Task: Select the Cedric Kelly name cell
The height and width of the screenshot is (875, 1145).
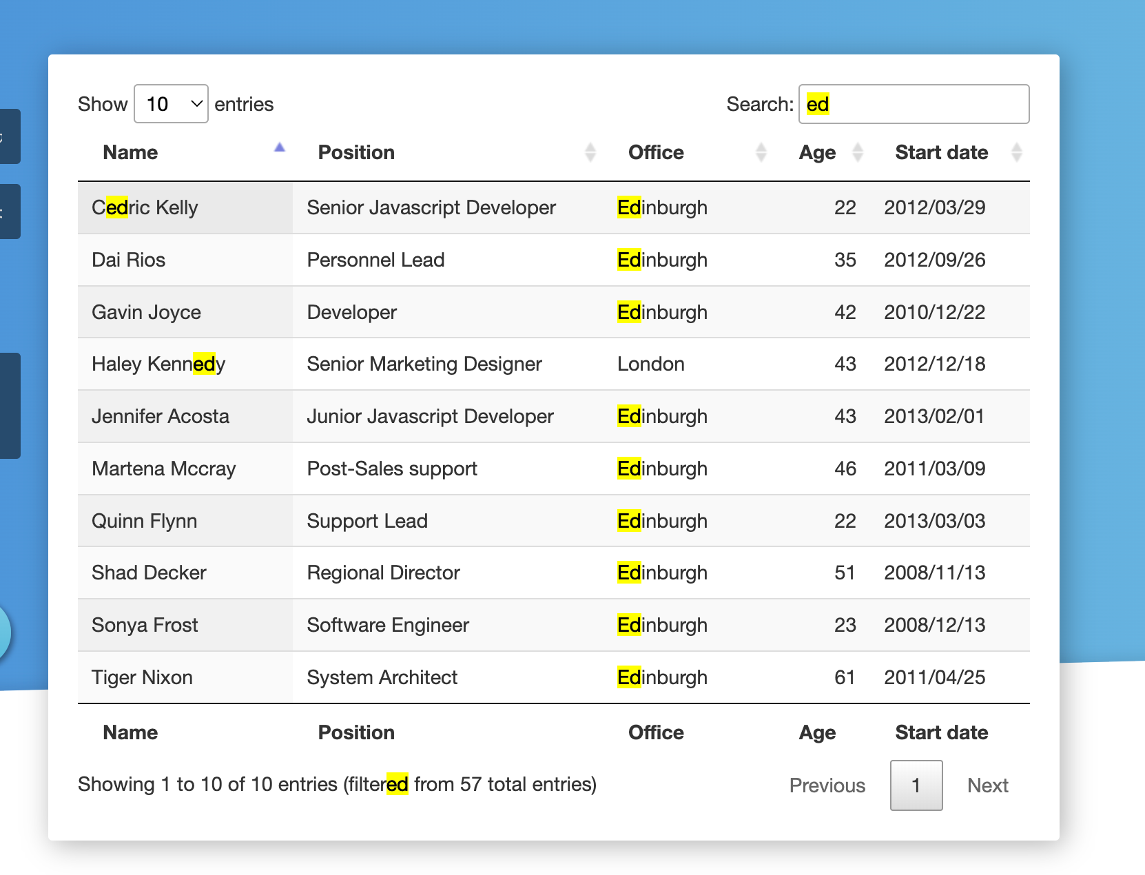Action: coord(185,207)
